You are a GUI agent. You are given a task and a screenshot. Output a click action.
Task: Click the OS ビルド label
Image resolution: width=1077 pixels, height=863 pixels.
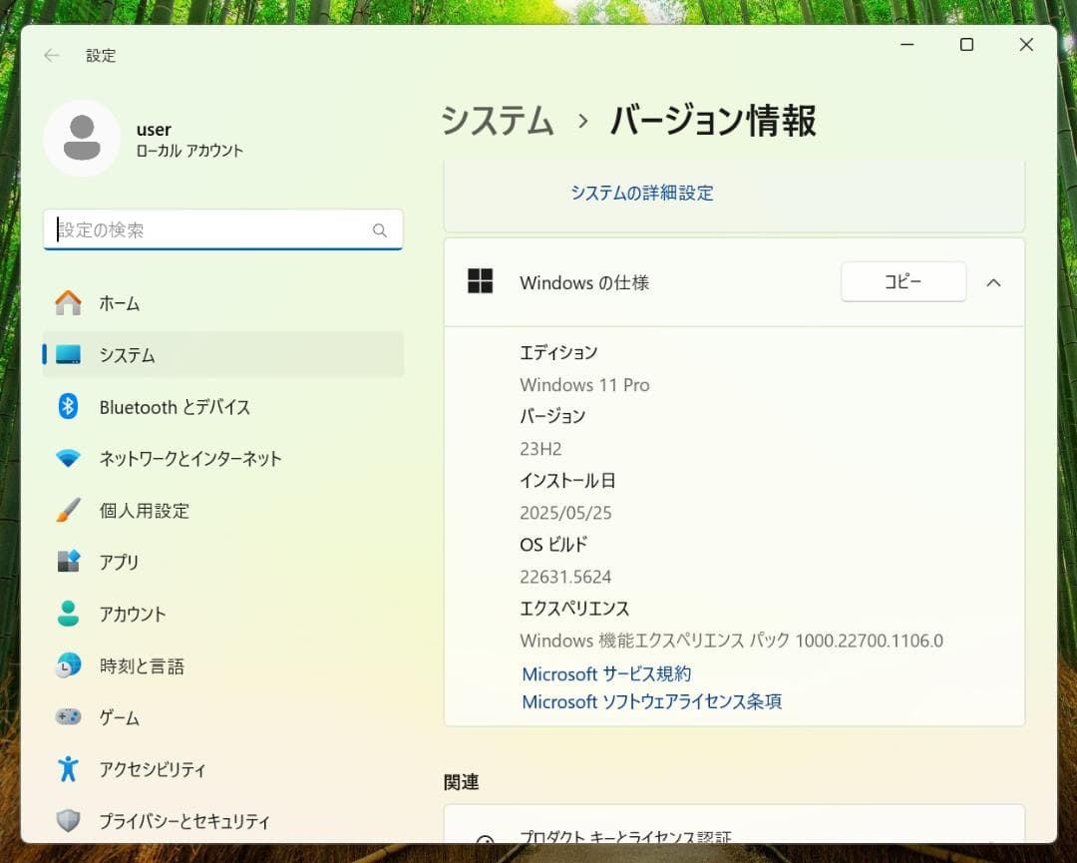553,544
